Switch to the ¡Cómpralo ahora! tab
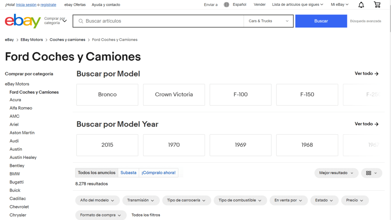391x220 pixels. [x=158, y=173]
